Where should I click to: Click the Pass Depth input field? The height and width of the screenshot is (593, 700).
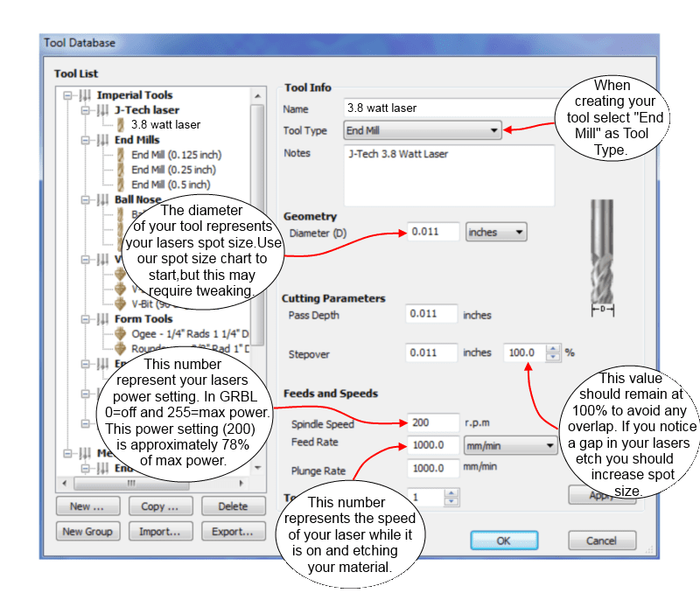tap(431, 315)
